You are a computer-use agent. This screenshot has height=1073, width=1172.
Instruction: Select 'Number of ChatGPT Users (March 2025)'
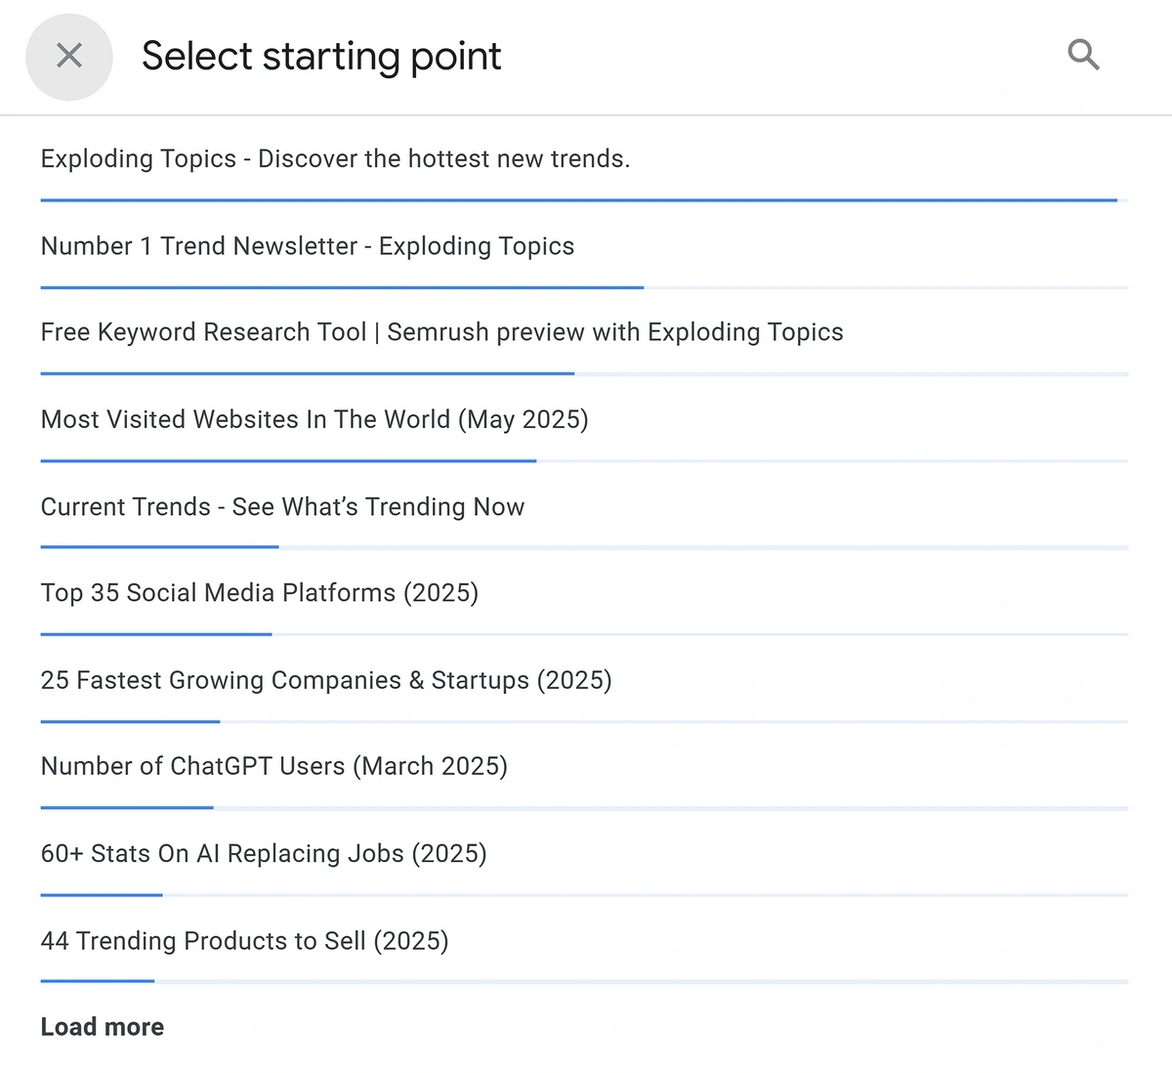[x=274, y=766]
